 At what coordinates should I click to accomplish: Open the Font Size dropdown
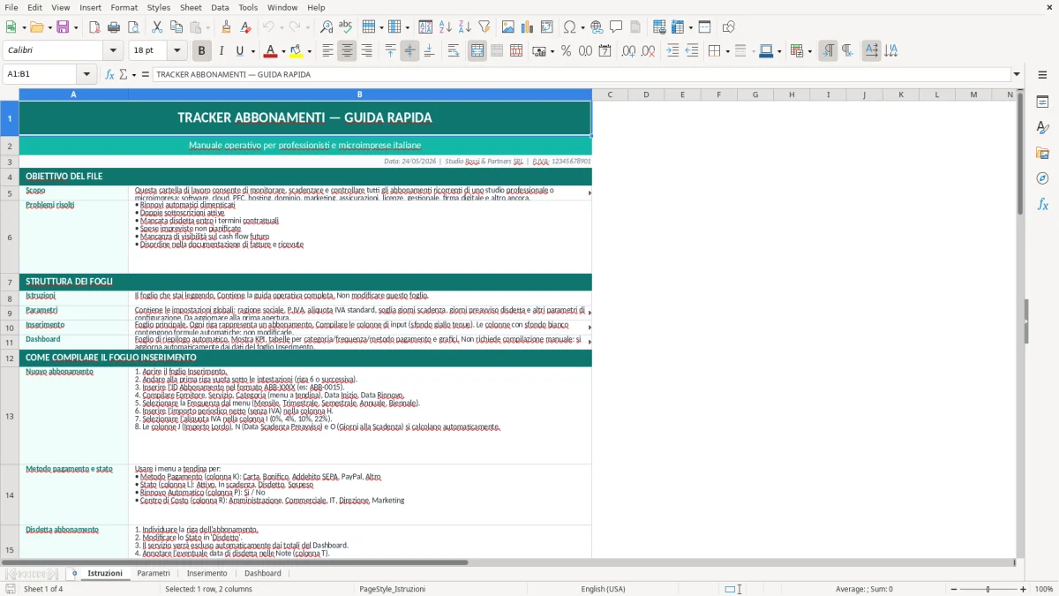tap(177, 51)
